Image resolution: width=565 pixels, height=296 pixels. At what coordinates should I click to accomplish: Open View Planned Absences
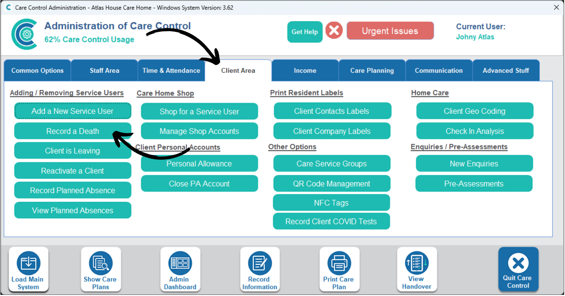73,211
